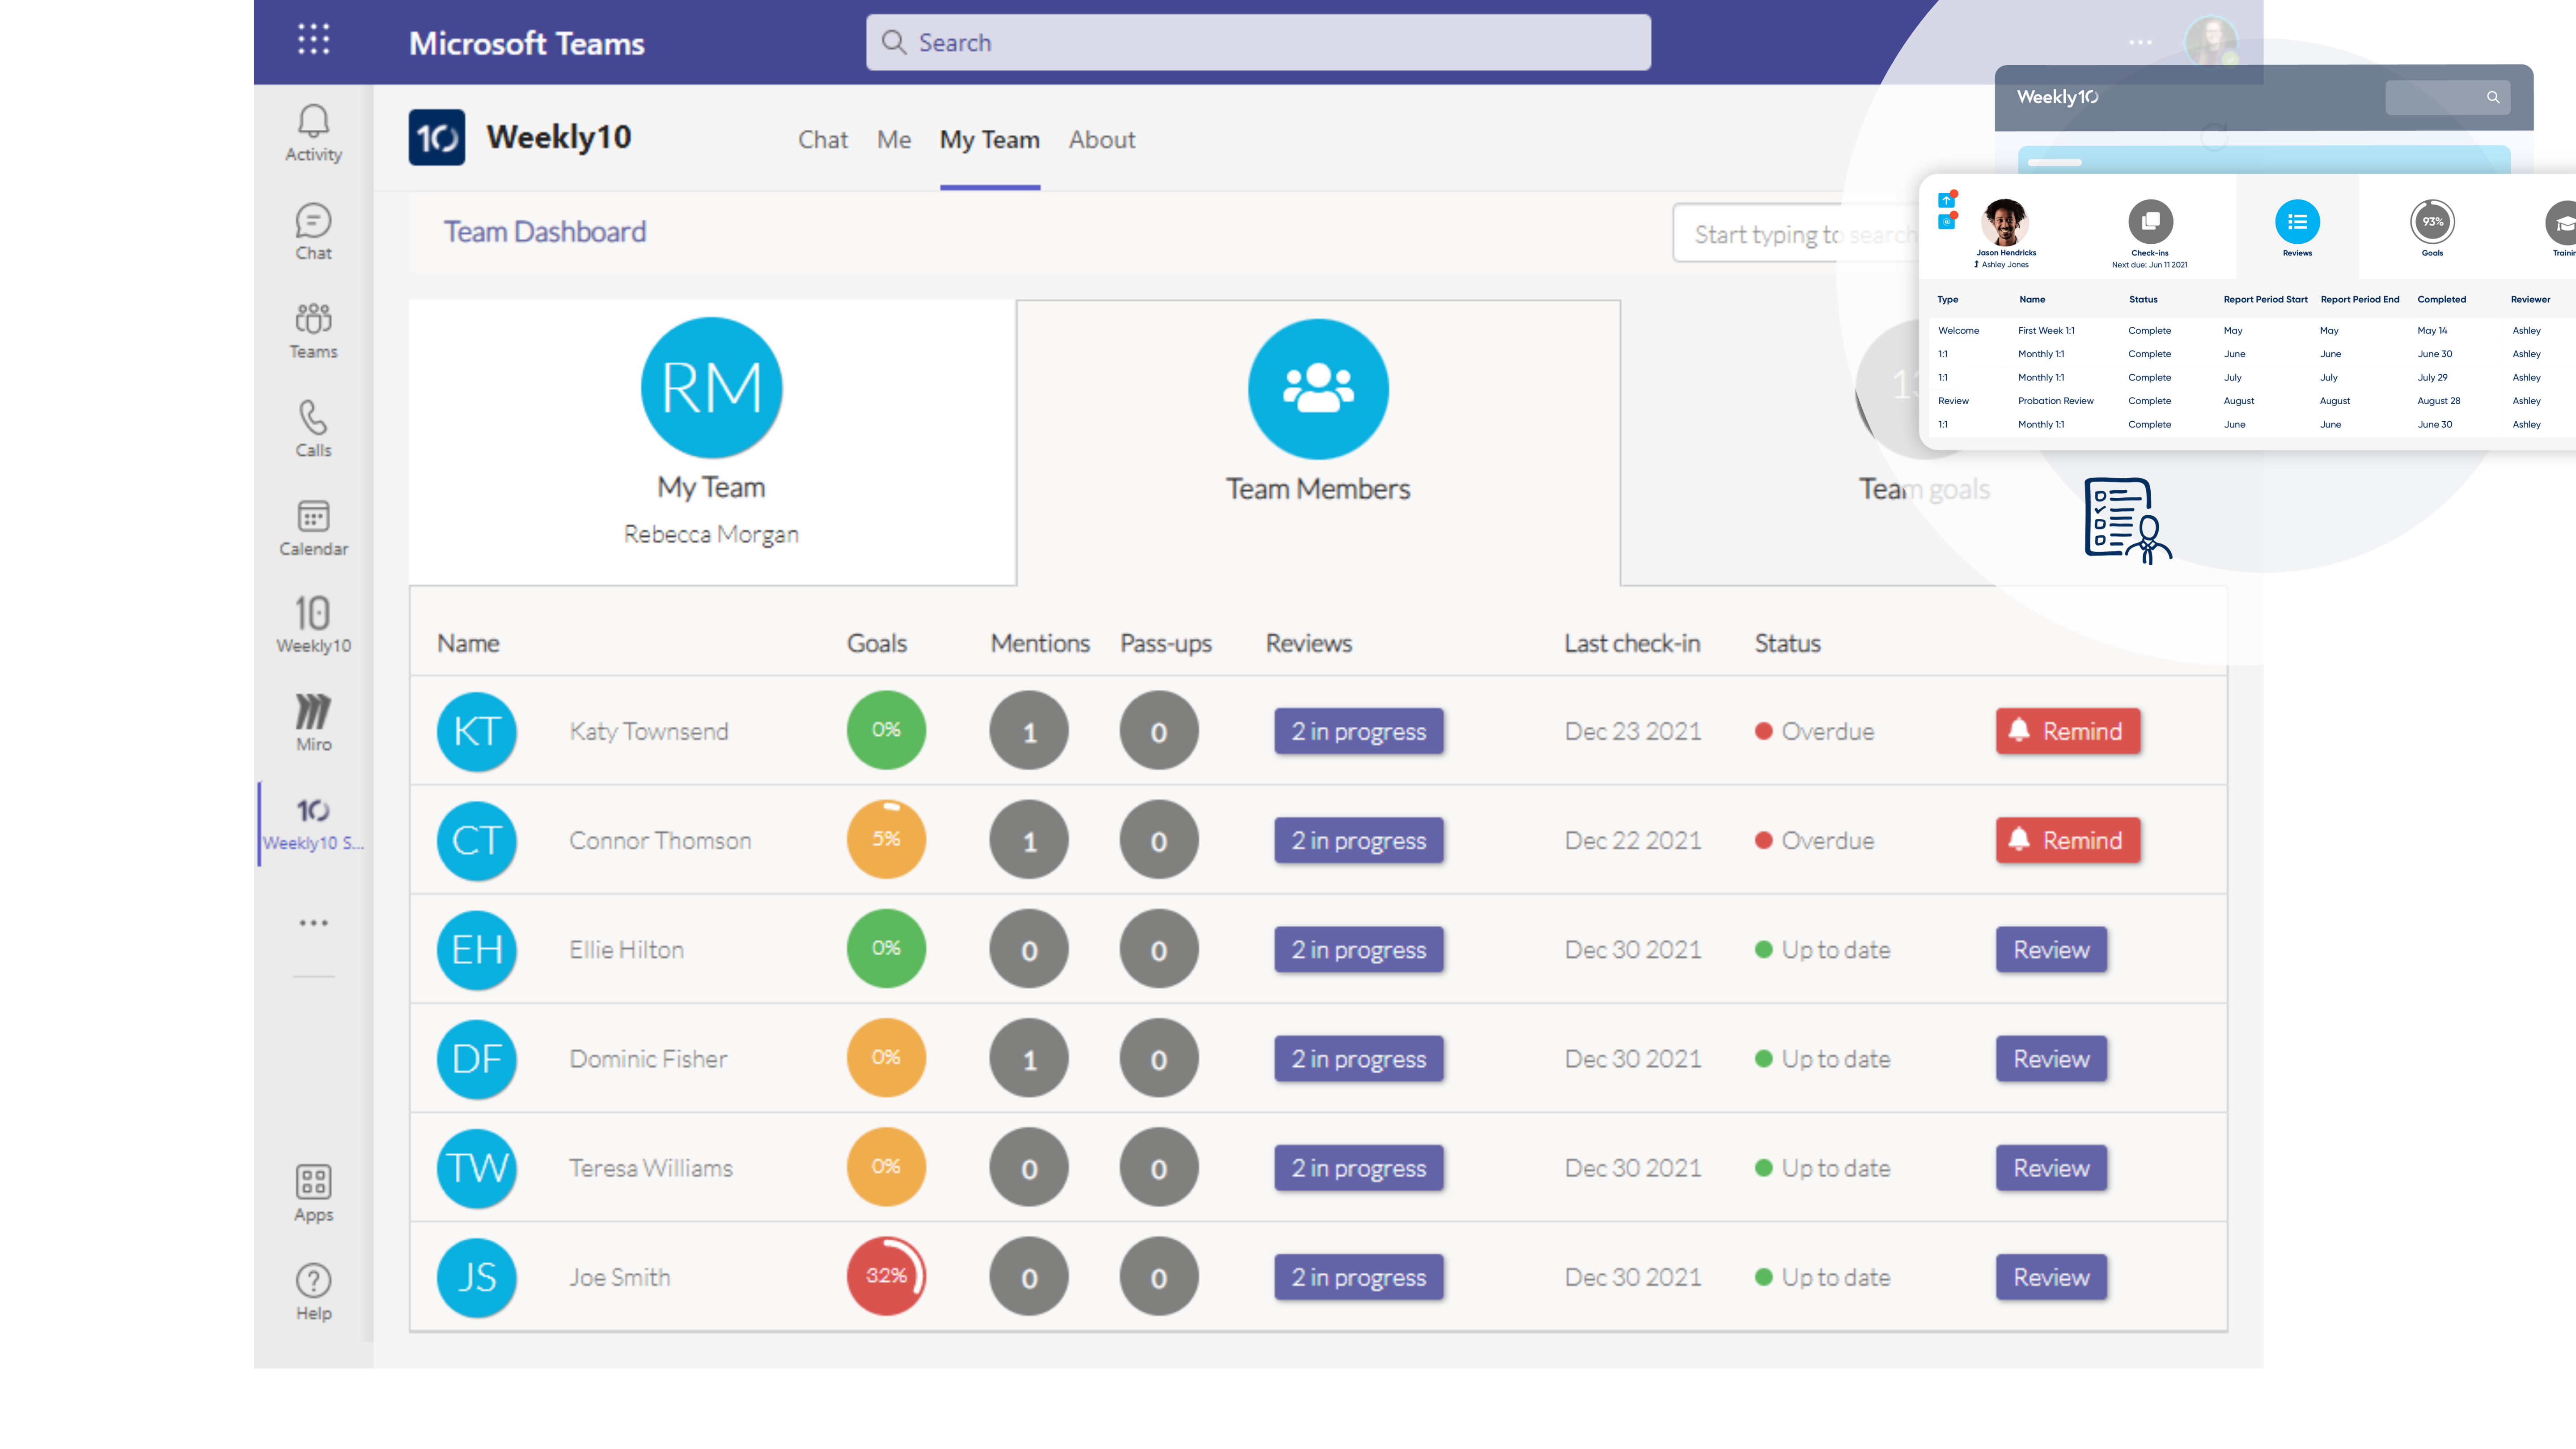Screen dimensions: 2576x1449
Task: Open the Apps store
Action: (x=313, y=1194)
